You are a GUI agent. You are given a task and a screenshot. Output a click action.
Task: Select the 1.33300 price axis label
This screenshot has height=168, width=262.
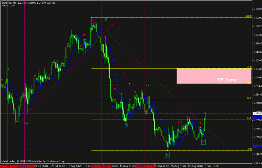(257, 18)
